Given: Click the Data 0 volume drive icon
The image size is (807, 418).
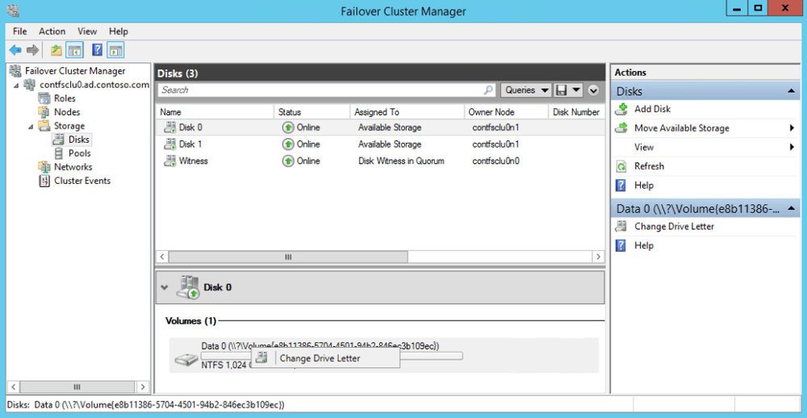Looking at the screenshot, I should (x=185, y=360).
